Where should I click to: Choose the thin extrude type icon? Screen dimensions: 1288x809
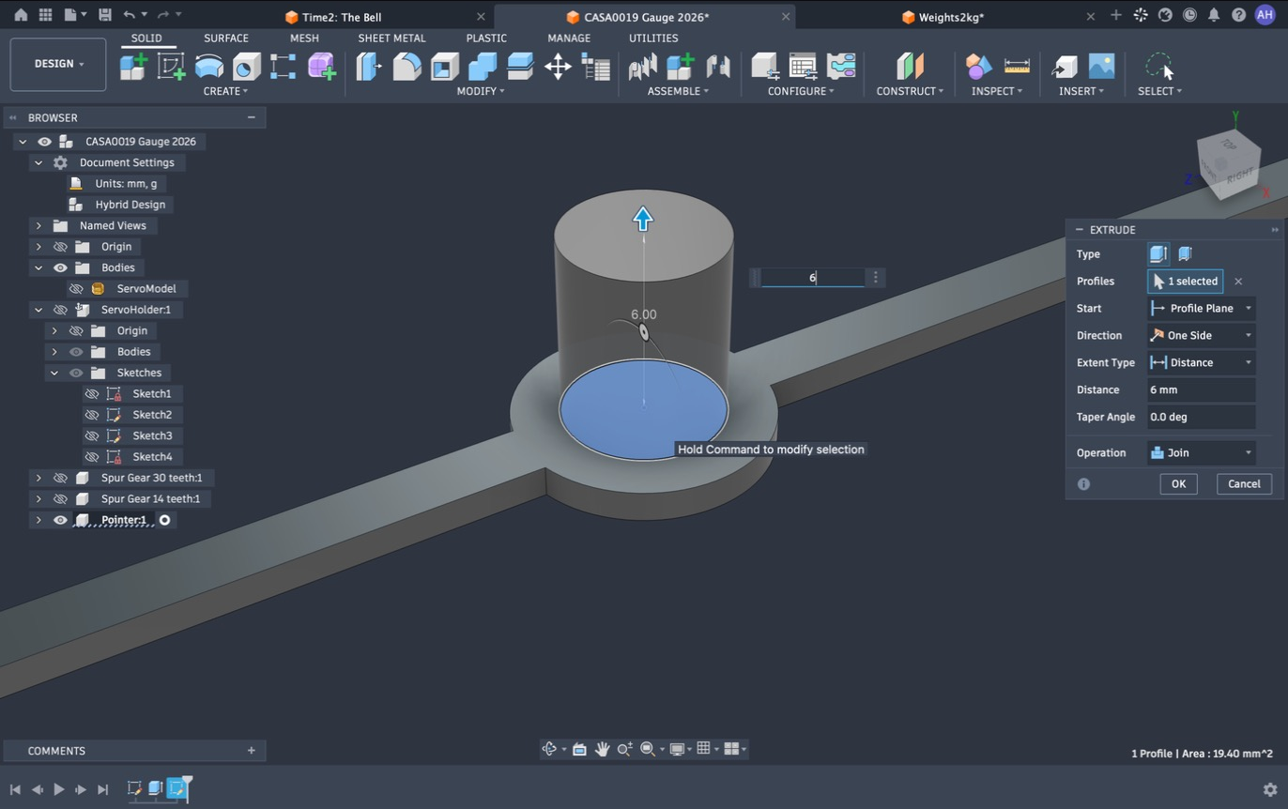pos(1185,253)
